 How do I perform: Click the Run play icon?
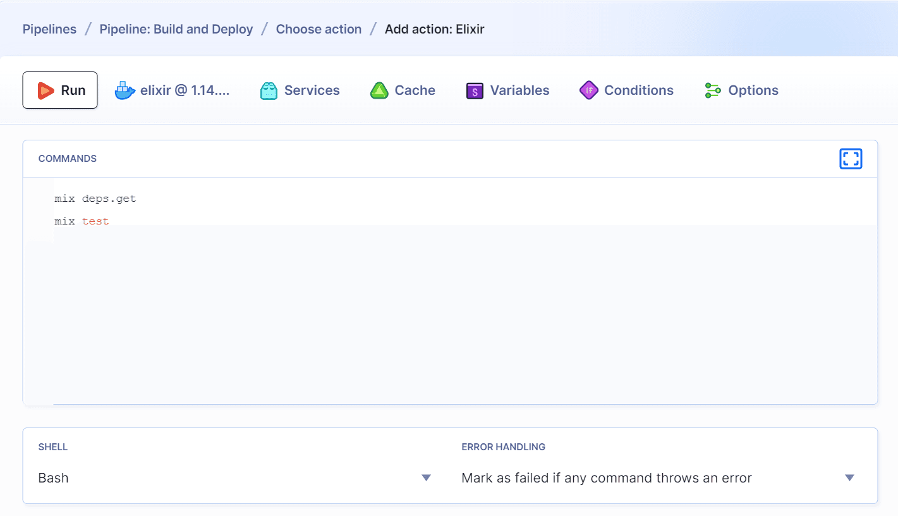46,90
